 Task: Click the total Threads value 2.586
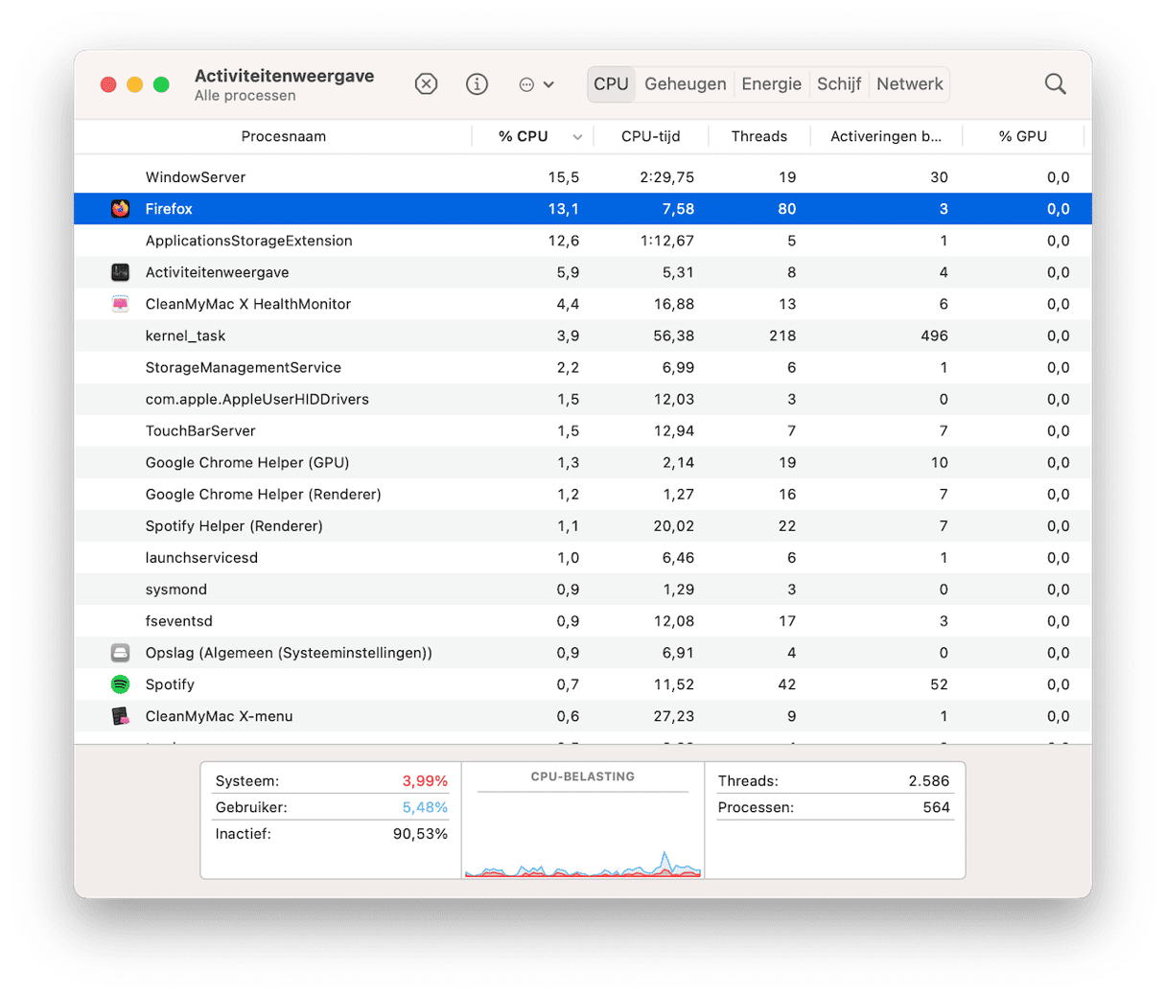click(929, 781)
